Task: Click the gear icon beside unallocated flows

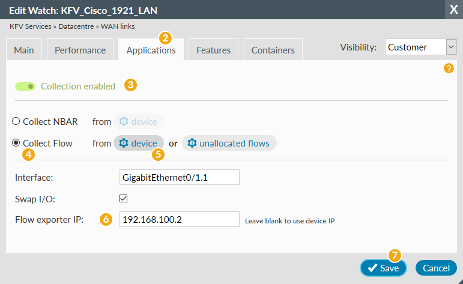Action: click(192, 144)
